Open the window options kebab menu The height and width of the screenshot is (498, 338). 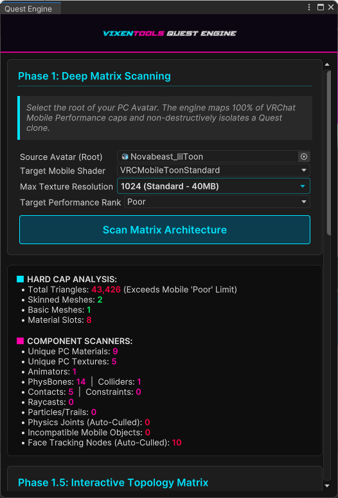(309, 7)
